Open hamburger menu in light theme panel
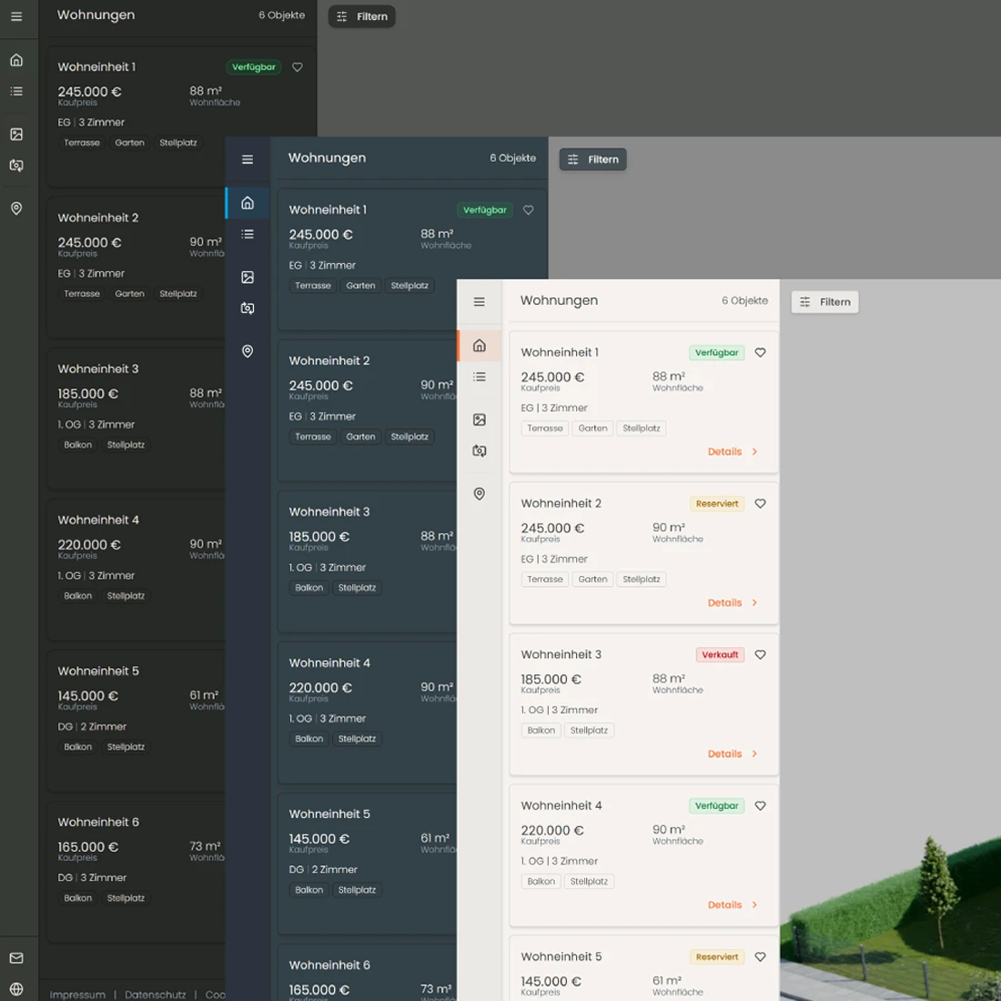The height and width of the screenshot is (1001, 1001). coord(480,301)
